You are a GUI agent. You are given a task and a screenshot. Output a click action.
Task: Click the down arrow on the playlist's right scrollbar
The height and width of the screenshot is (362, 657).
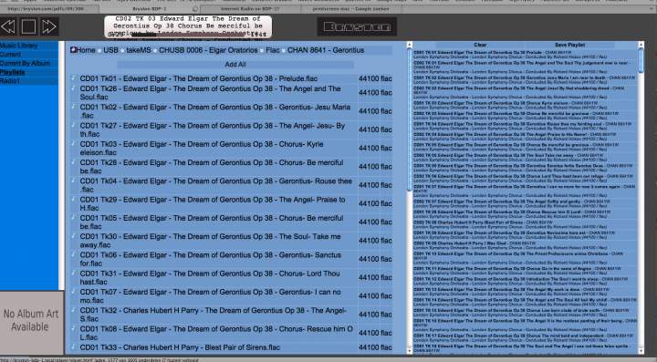click(x=641, y=351)
